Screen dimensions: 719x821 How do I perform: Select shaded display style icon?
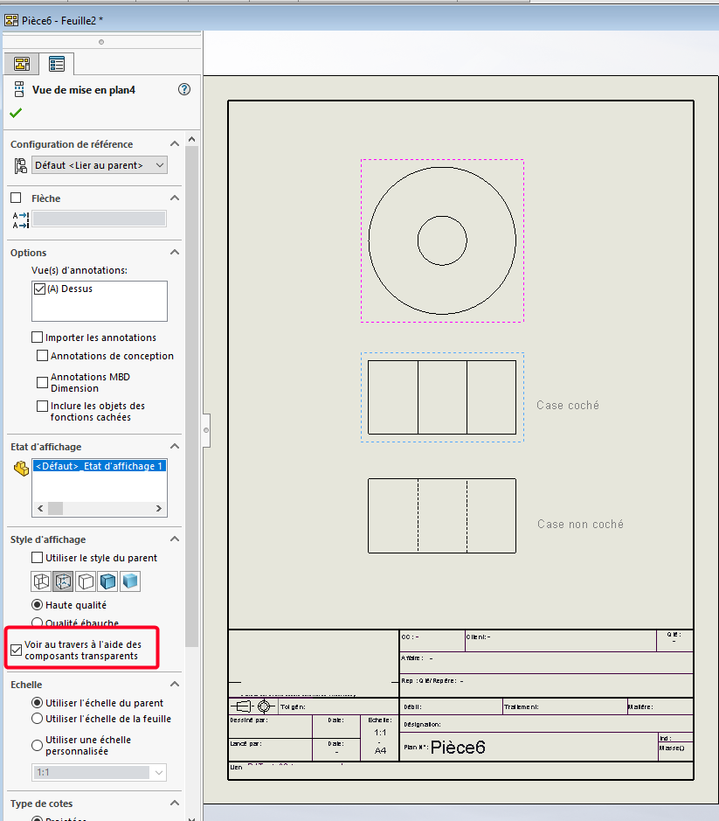click(130, 581)
